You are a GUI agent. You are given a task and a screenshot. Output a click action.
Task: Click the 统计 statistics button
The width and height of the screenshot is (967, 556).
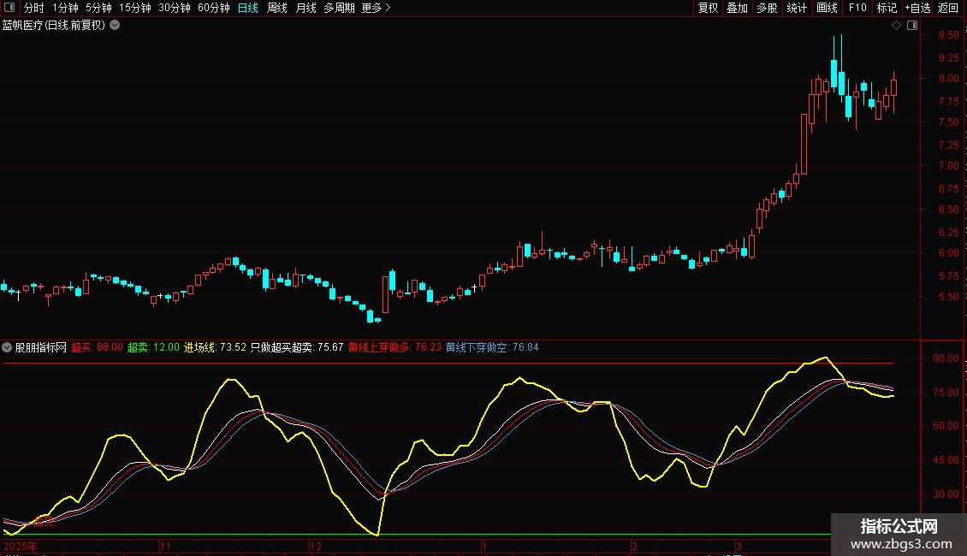[797, 8]
